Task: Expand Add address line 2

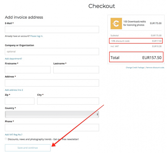Action: [x=14, y=90]
